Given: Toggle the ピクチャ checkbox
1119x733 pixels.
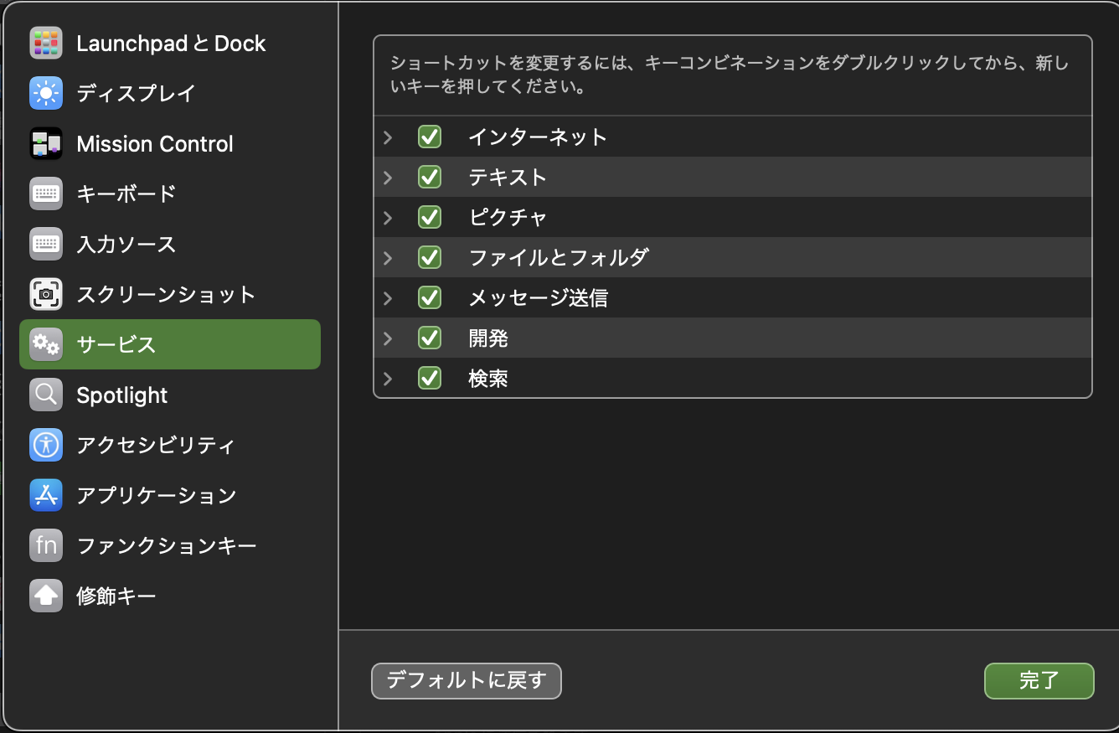Looking at the screenshot, I should click(x=430, y=217).
